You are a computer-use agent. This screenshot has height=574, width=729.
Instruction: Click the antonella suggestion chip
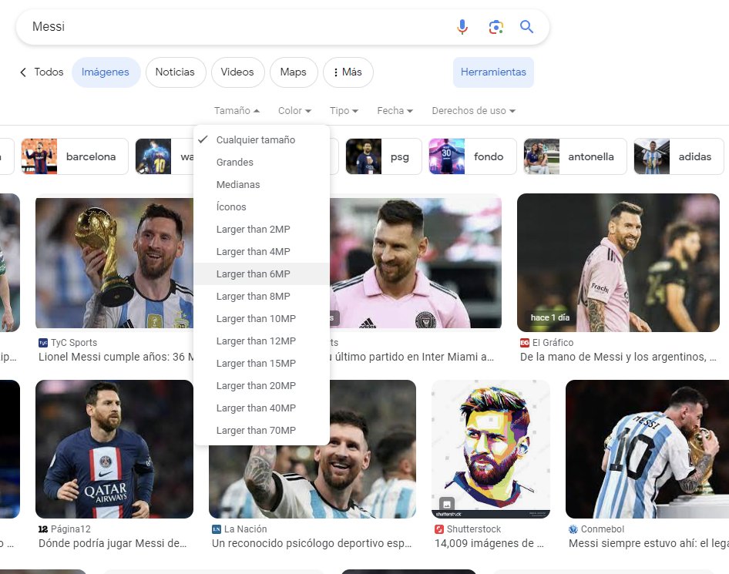(x=575, y=156)
